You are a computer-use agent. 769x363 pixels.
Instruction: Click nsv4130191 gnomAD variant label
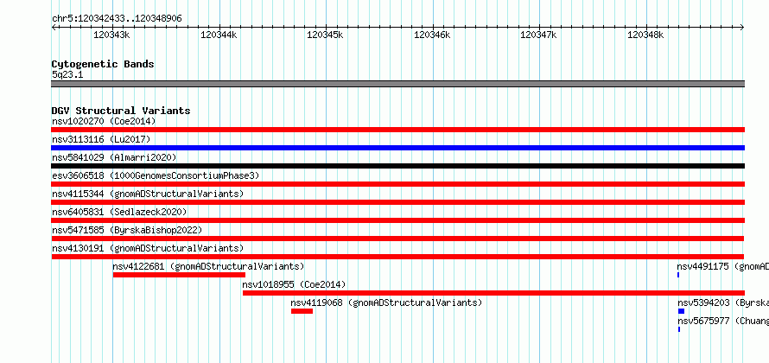(x=148, y=248)
